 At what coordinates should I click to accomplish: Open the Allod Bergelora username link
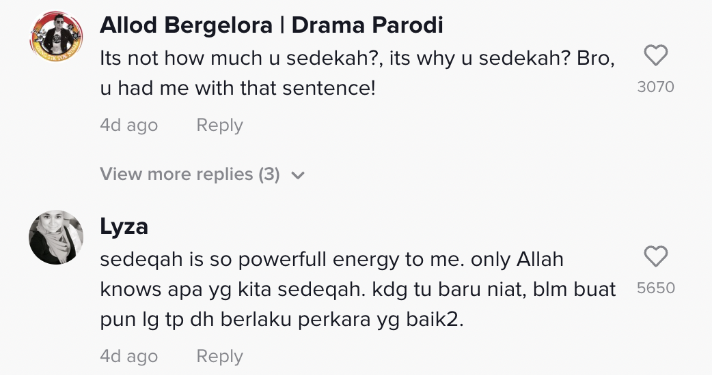[186, 25]
